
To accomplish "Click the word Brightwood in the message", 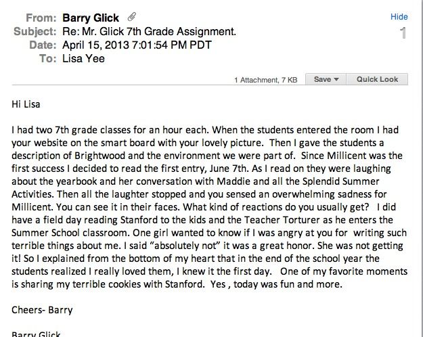I will pyautogui.click(x=99, y=156).
